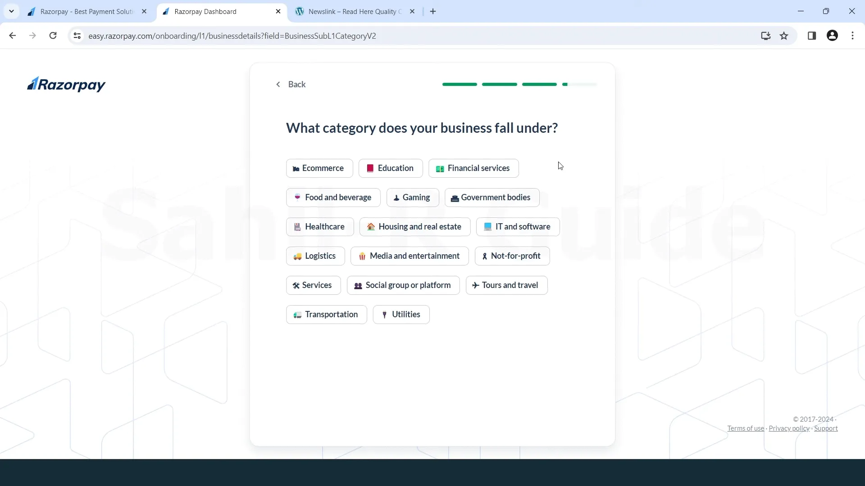Select the Ecommerce category
Screen dimensions: 865x486
click(319, 168)
